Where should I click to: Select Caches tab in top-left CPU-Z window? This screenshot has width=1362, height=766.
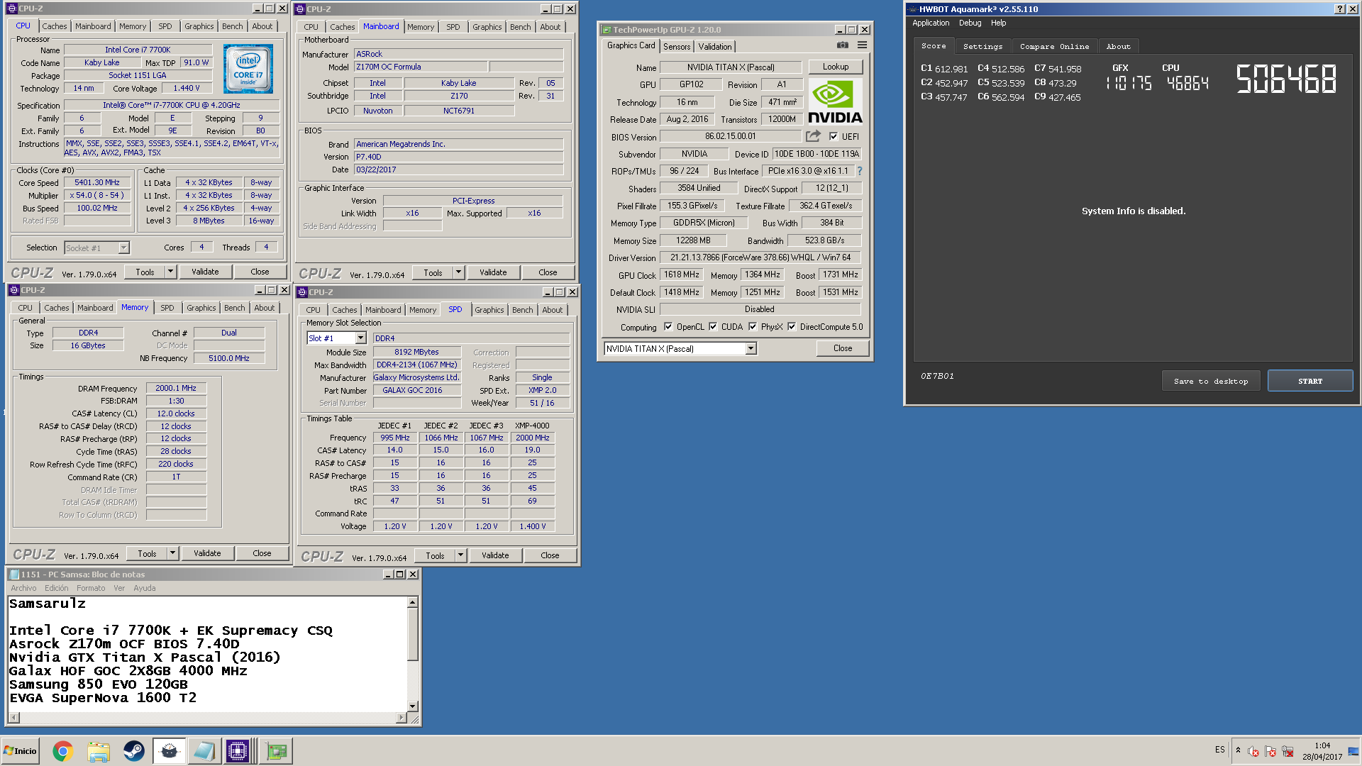click(x=55, y=26)
